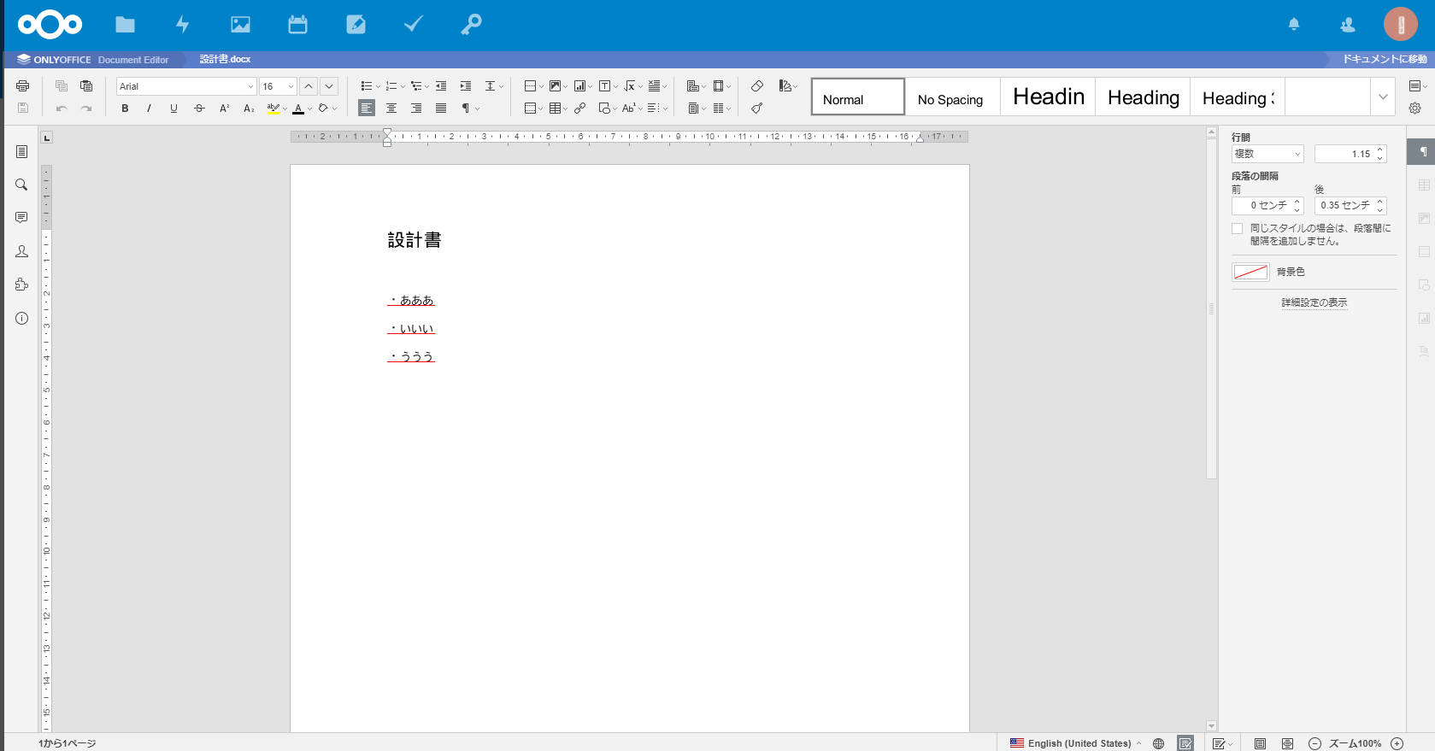1435x751 pixels.
Task: Apply the Heading 3 style
Action: 1238,97
